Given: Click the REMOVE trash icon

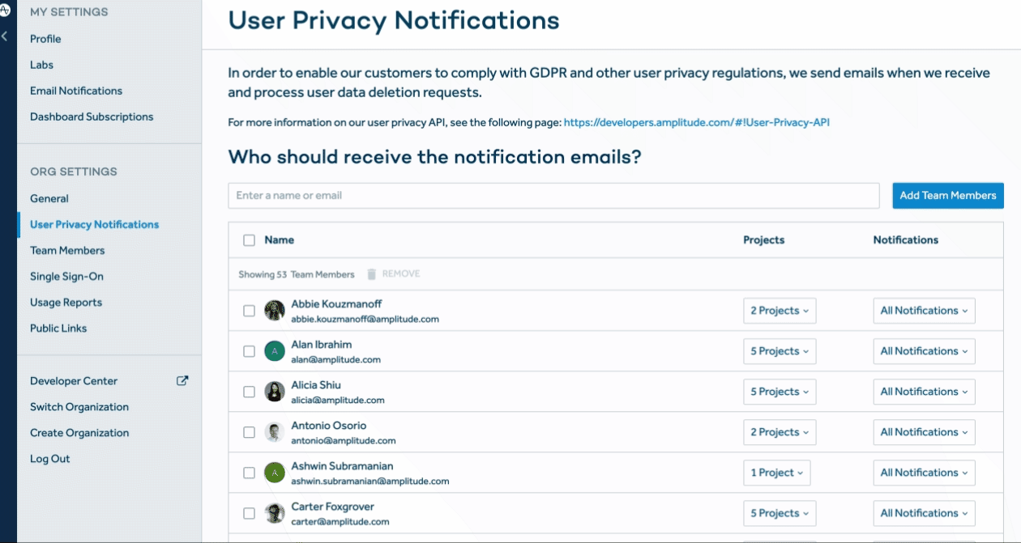Looking at the screenshot, I should point(371,274).
